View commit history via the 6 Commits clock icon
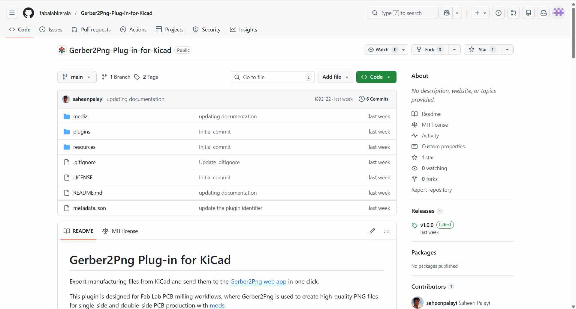 361,99
